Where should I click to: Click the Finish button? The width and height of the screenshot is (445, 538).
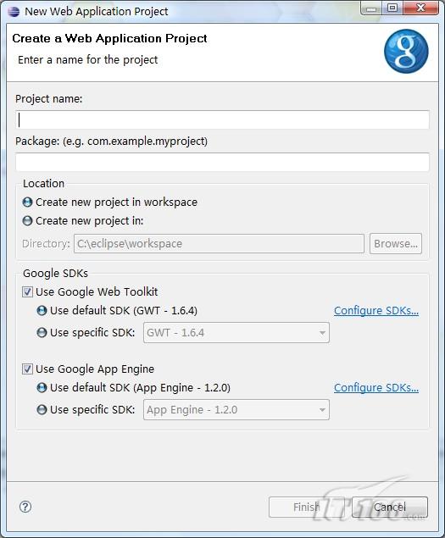tap(306, 507)
